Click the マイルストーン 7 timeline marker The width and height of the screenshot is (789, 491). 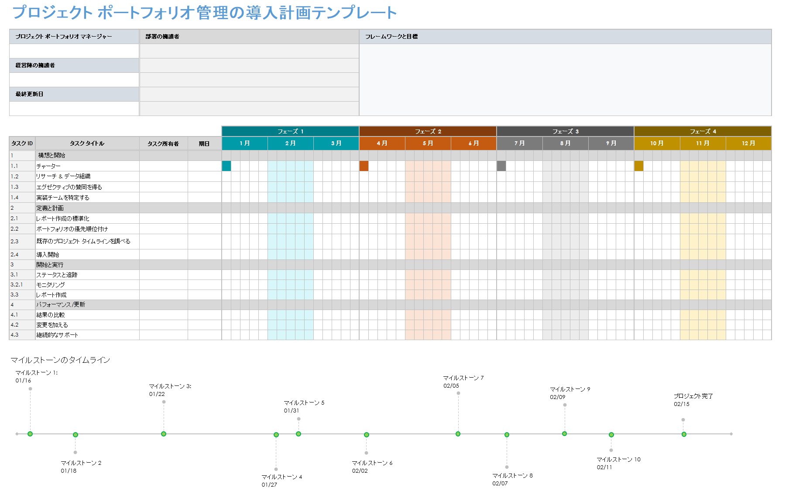tap(458, 434)
